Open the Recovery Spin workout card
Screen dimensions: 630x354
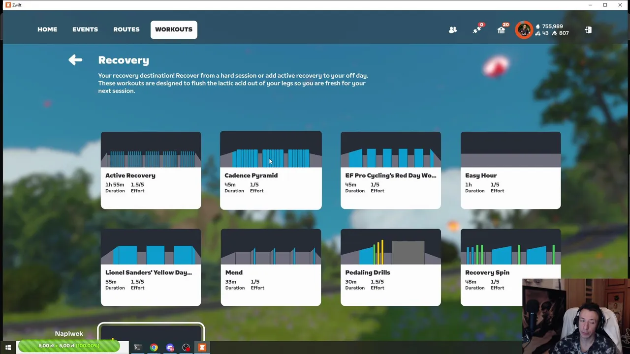pos(510,267)
